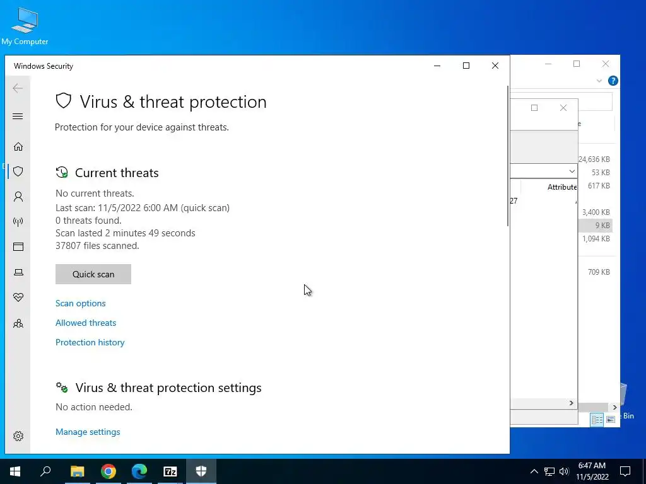Open the Action Center notifications icon
Viewport: 646px width, 484px height.
pos(625,471)
